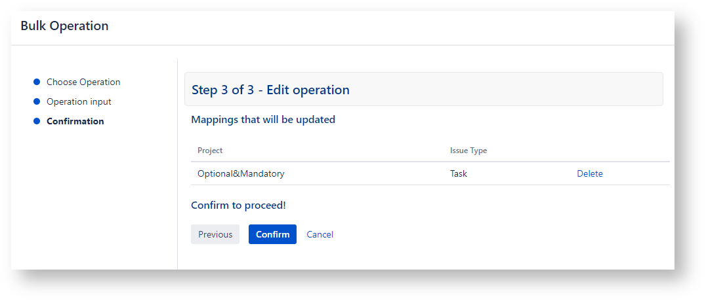706x301 pixels.
Task: Click the Project column header
Action: 210,150
